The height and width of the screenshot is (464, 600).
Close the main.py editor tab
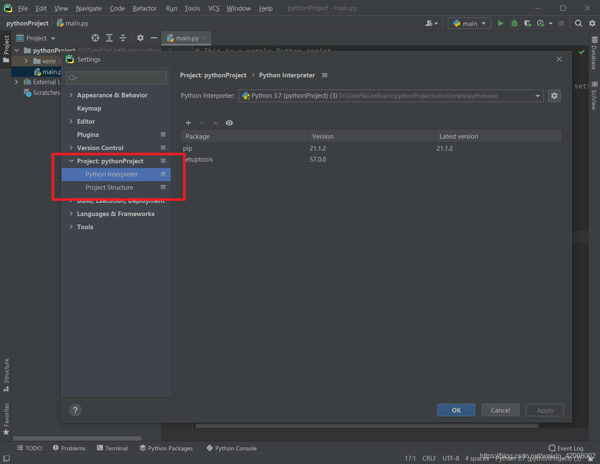click(205, 38)
